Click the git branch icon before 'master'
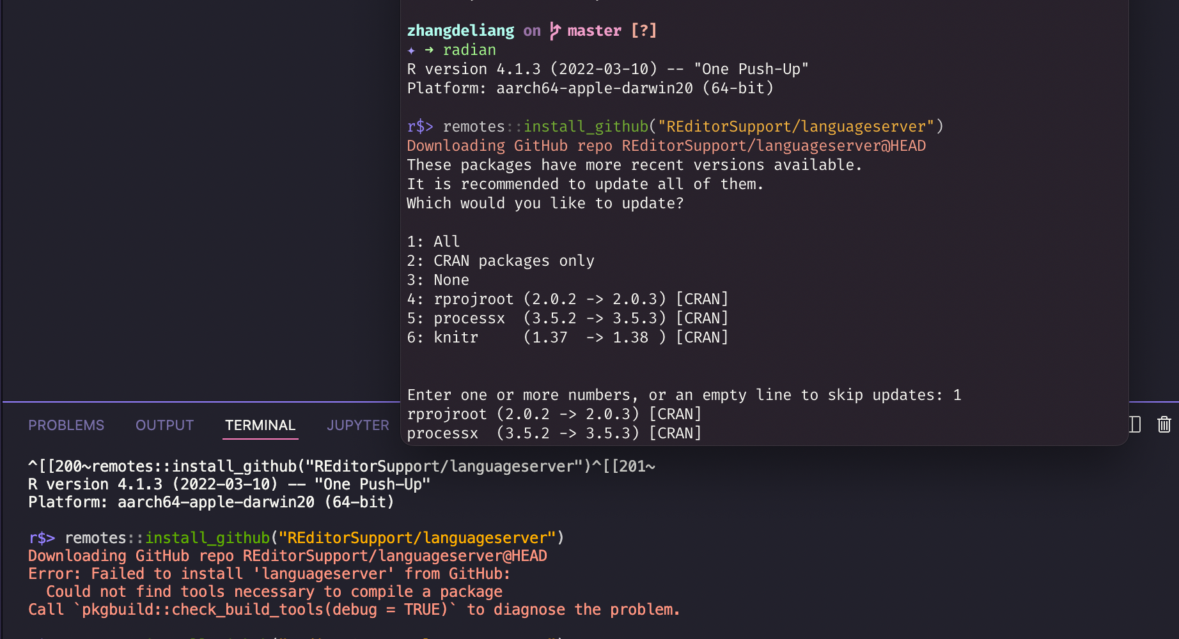The image size is (1179, 639). tap(555, 31)
